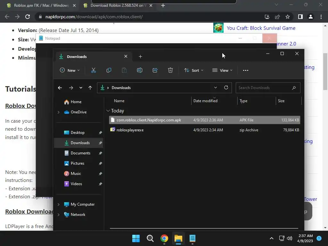Go forward in File Explorer navigation
The width and height of the screenshot is (328, 246).
coord(71,88)
